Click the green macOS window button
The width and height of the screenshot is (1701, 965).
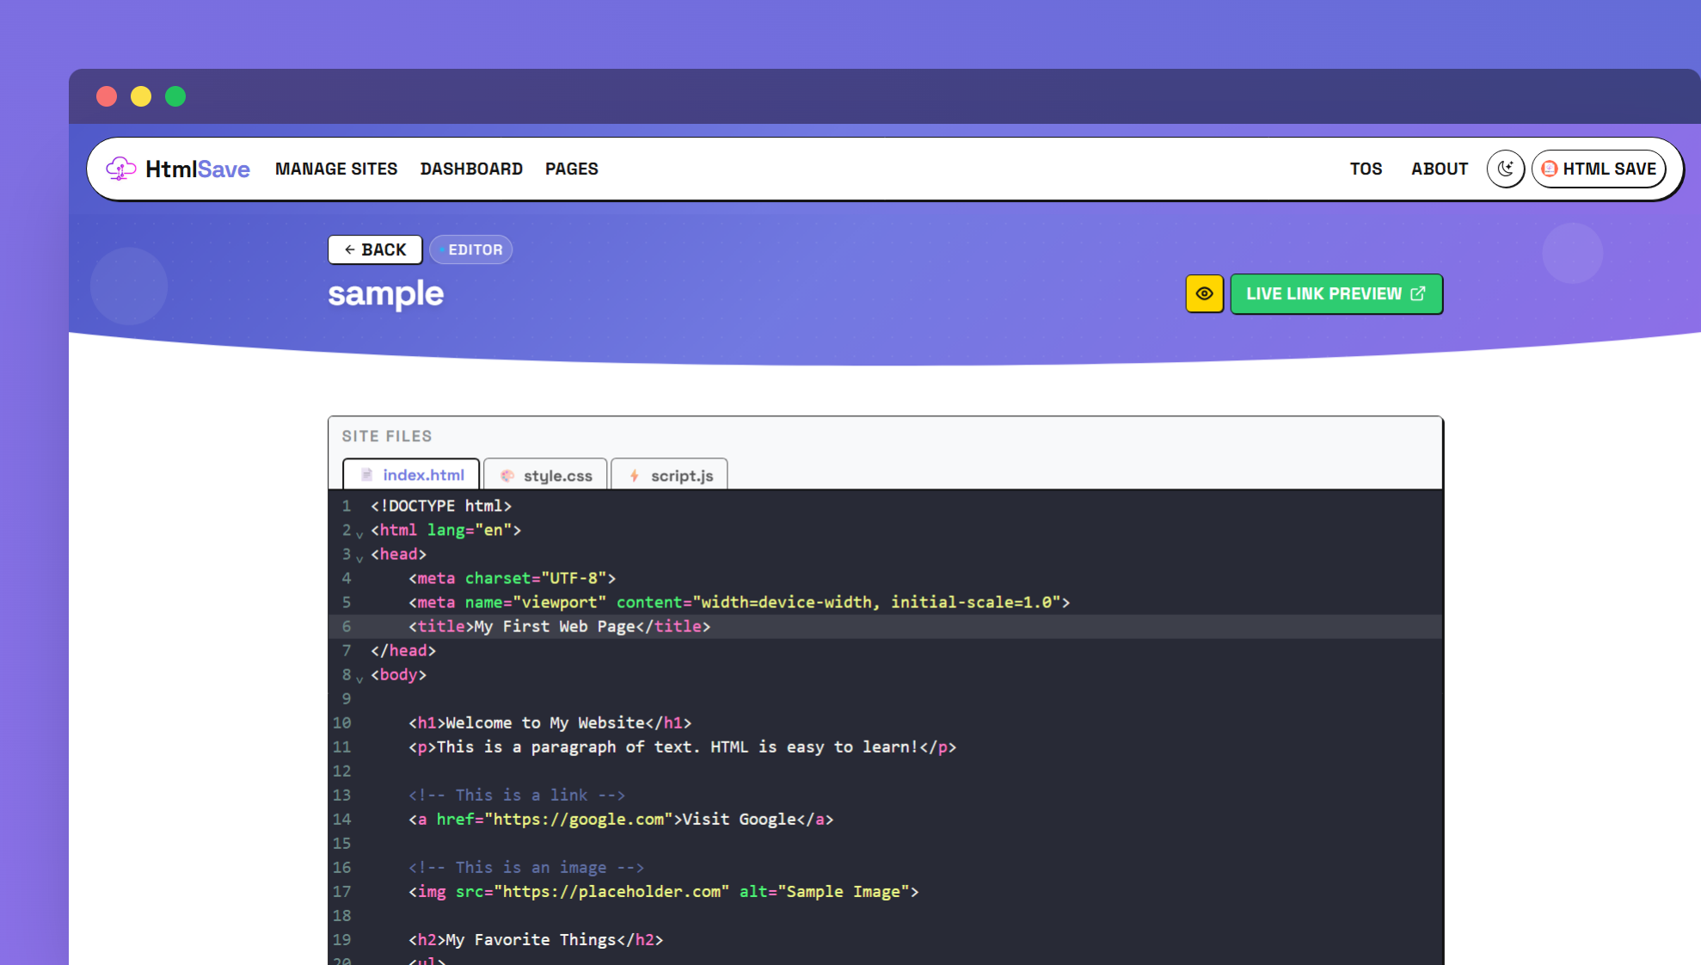point(175,96)
